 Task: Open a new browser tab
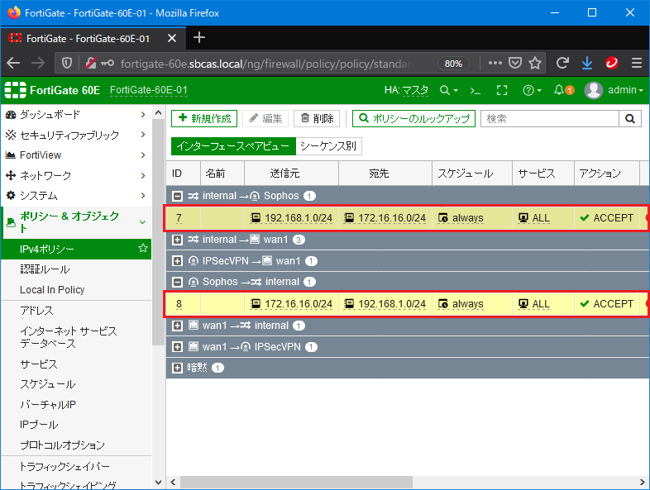(x=199, y=38)
